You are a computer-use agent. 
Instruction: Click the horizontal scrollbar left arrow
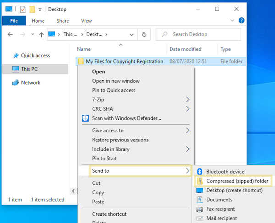[x=73, y=191]
